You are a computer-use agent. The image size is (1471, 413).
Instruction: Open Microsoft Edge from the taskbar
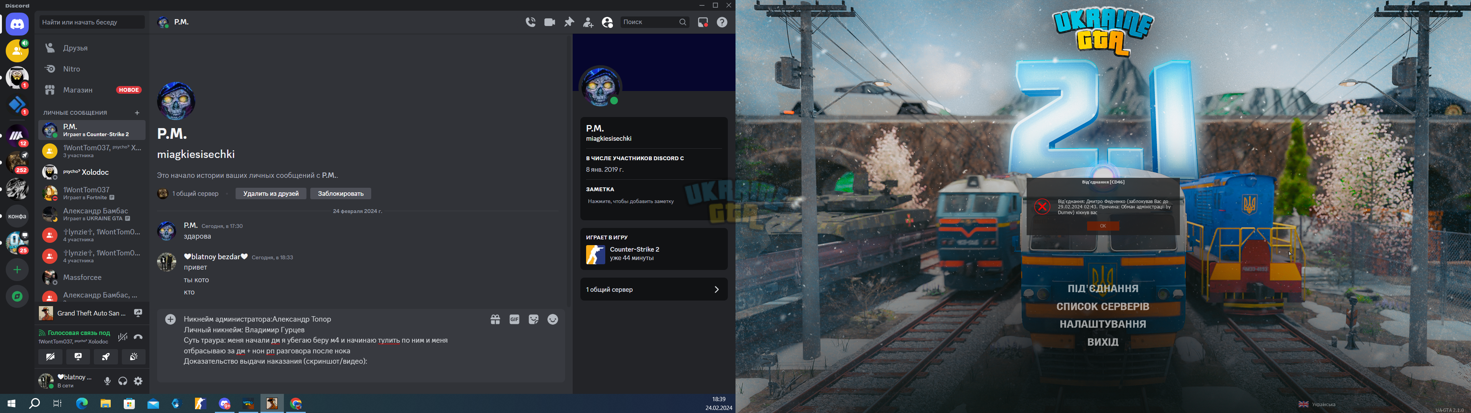(x=82, y=404)
